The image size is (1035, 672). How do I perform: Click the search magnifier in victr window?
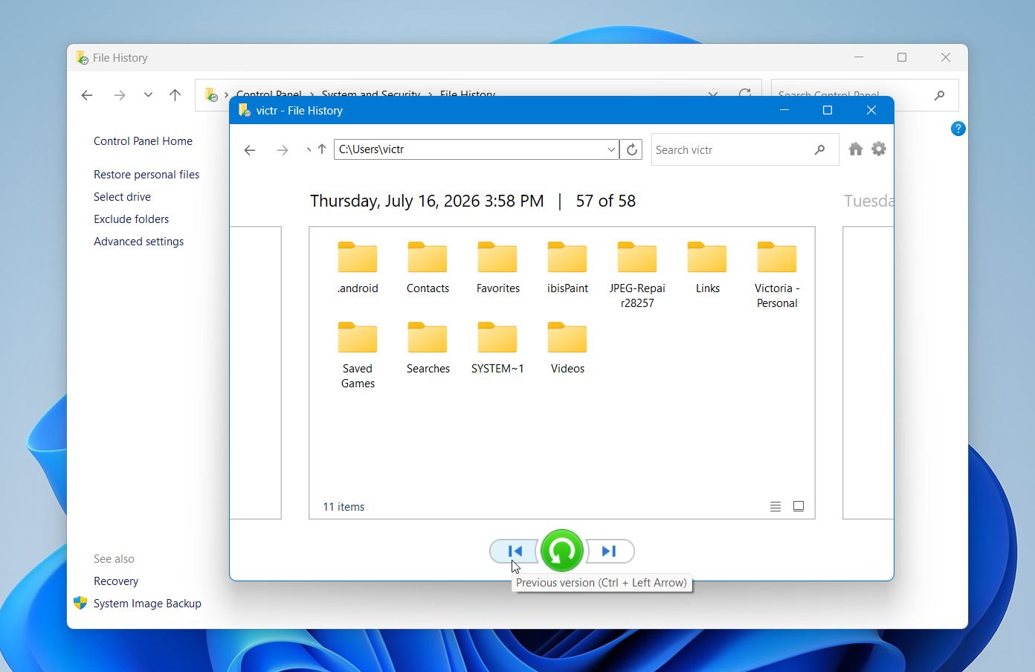[819, 149]
